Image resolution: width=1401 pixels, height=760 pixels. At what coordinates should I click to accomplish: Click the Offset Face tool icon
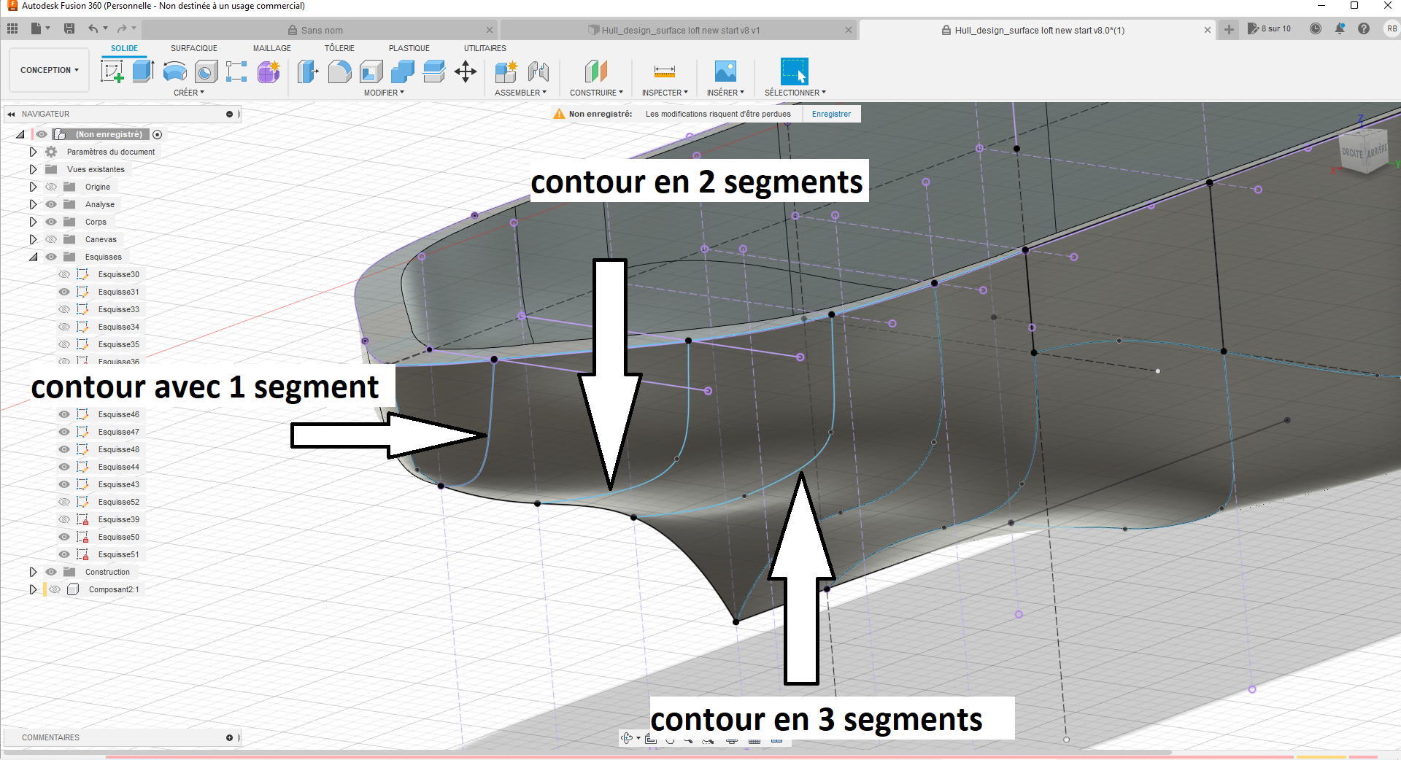pyautogui.click(x=433, y=71)
